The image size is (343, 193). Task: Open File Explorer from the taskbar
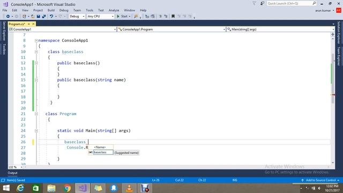pyautogui.click(x=51, y=188)
